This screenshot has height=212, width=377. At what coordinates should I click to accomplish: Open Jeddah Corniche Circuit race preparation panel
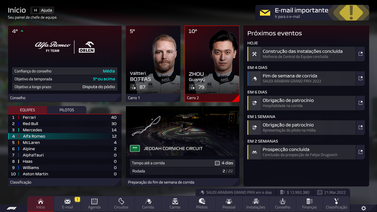pyautogui.click(x=183, y=146)
